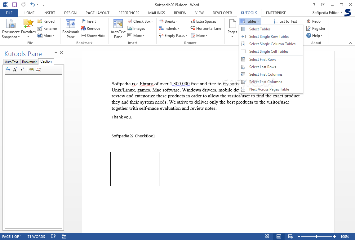
Task: Expand the Indents dropdown
Action: 178,29
